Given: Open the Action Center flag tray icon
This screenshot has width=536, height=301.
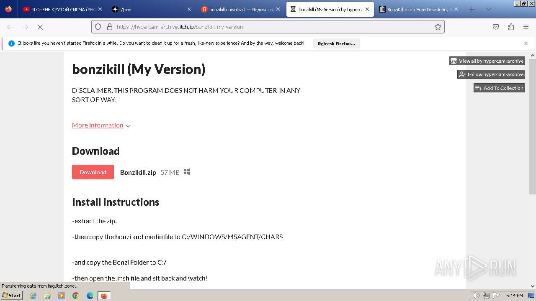Looking at the screenshot, I should tap(496, 296).
